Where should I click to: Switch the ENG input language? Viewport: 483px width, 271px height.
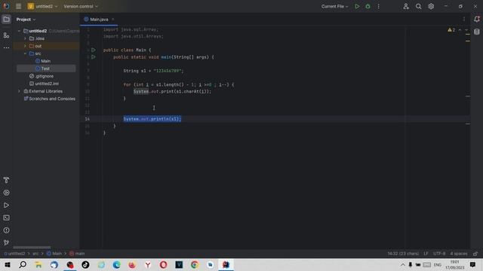[x=438, y=265]
